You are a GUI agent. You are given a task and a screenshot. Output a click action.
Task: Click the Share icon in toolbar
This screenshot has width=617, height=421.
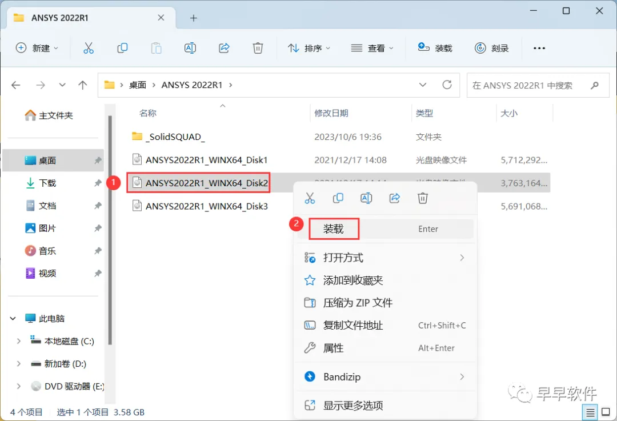[x=224, y=48]
